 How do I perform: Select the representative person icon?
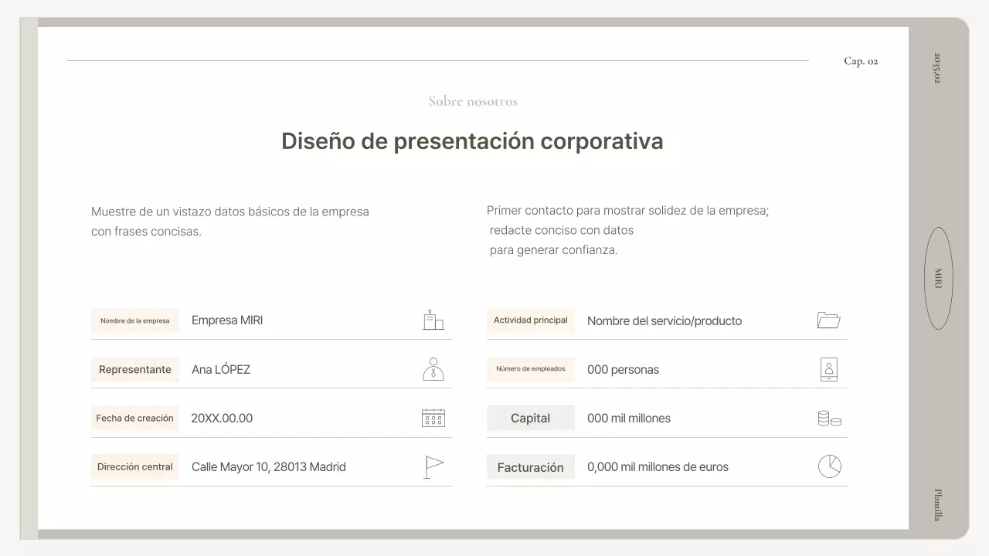click(x=433, y=368)
